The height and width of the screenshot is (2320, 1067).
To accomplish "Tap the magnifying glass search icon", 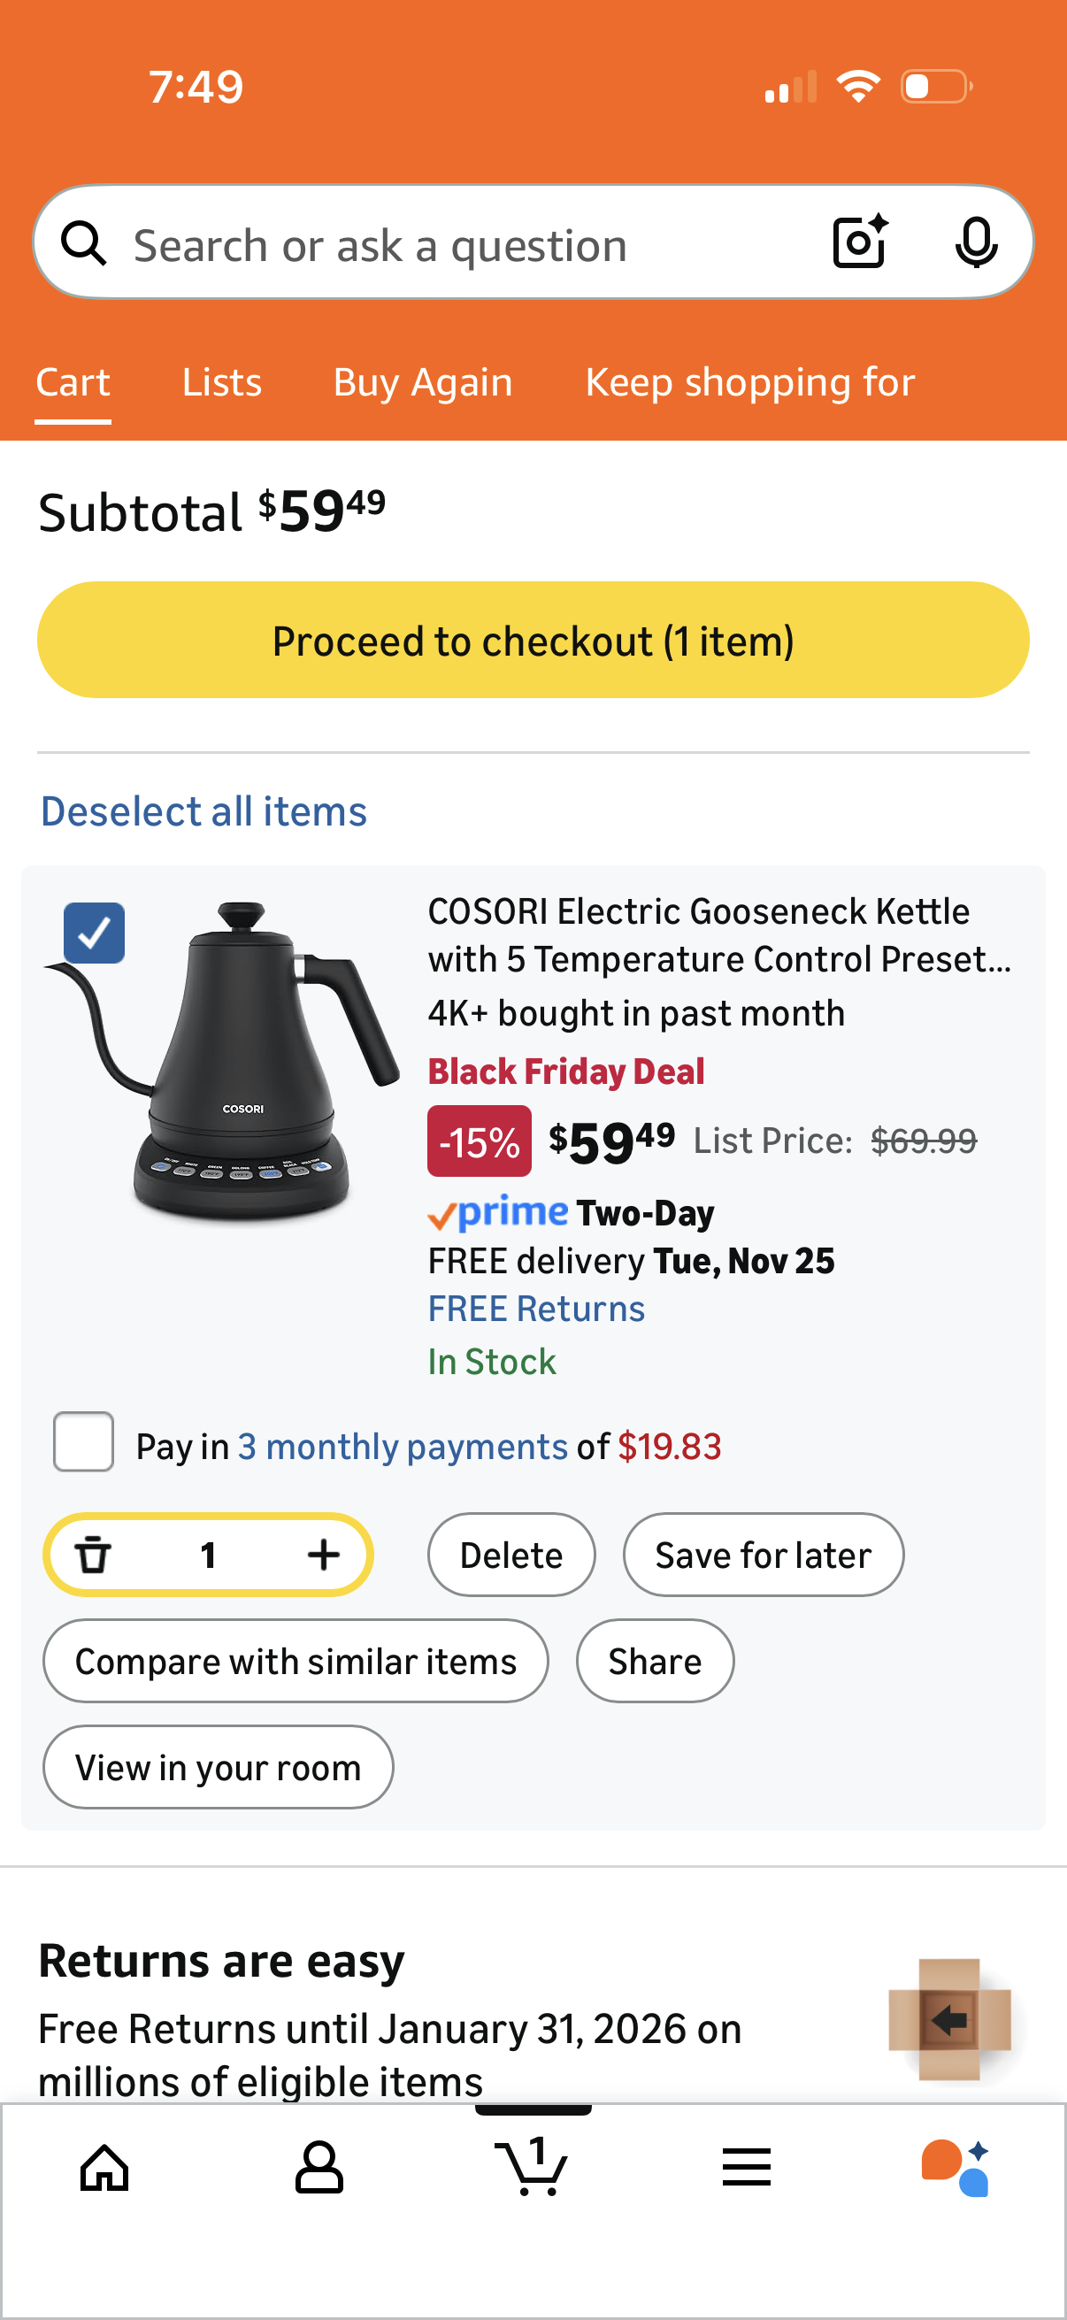I will coord(85,242).
